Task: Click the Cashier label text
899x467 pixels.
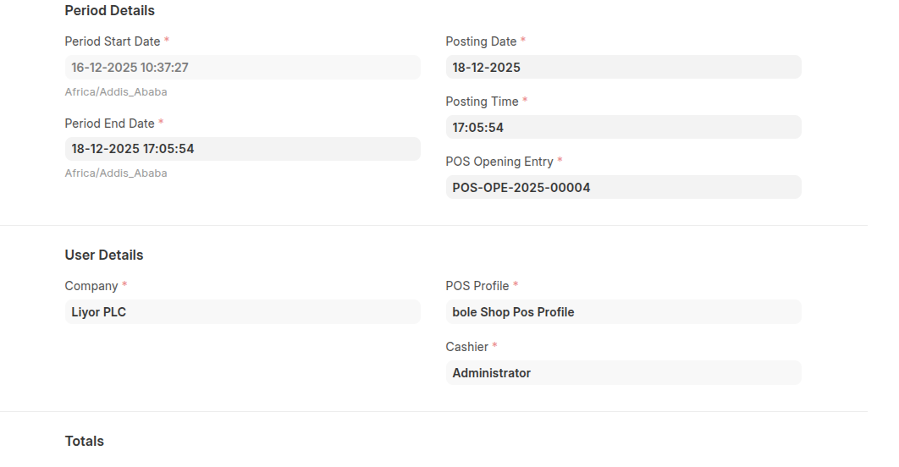Action: tap(467, 347)
